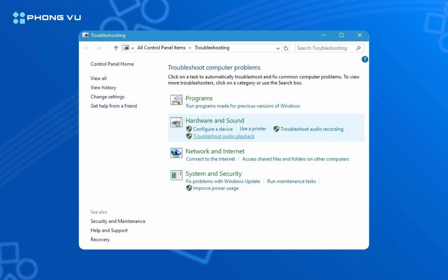Expand the hidden breadcrumb chevrons in address bar

click(133, 48)
